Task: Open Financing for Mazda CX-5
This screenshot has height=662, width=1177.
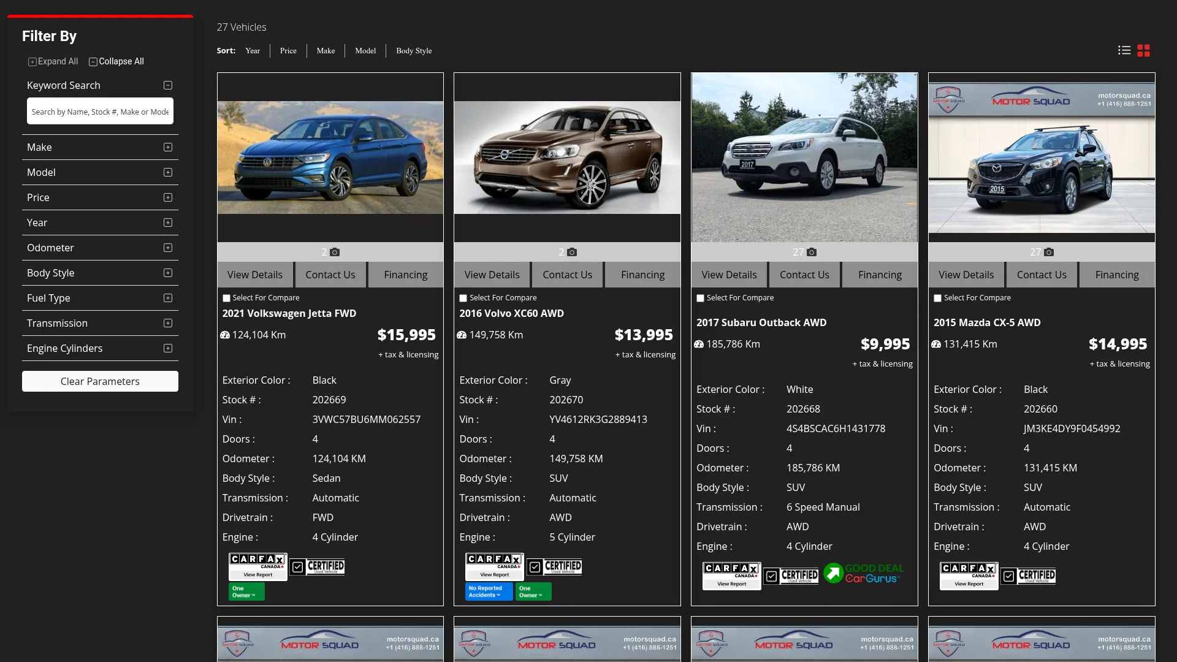Action: click(1117, 275)
